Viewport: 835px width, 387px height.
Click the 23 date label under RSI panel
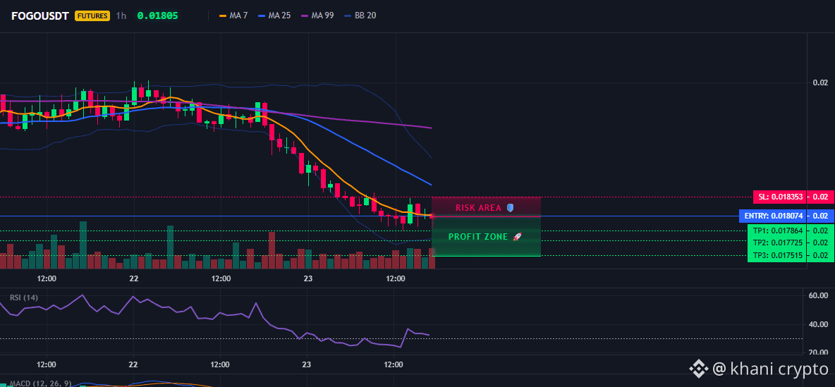pyautogui.click(x=307, y=365)
